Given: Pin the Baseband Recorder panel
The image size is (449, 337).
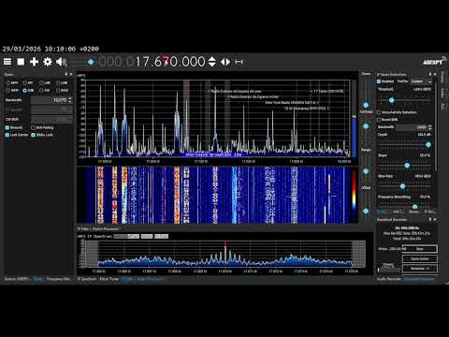Looking at the screenshot, I should pyautogui.click(x=430, y=219).
